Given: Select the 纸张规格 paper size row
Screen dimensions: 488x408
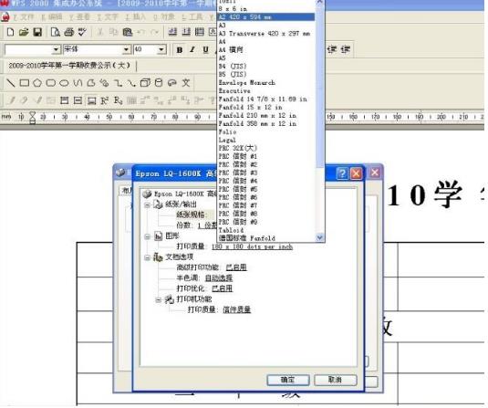Looking at the screenshot, I should (191, 214).
